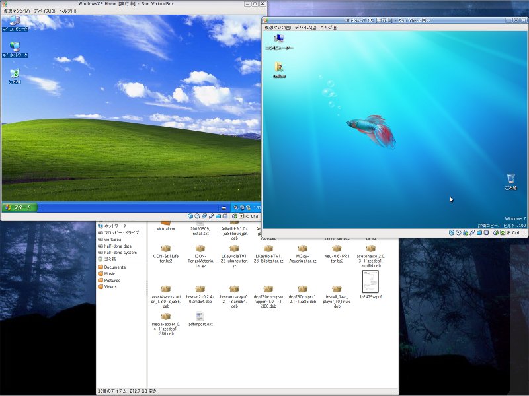Screen dimensions: 529x396
Task: Click keyboard capture indicator in Windows7 VirtualBox window
Action: [x=503, y=233]
